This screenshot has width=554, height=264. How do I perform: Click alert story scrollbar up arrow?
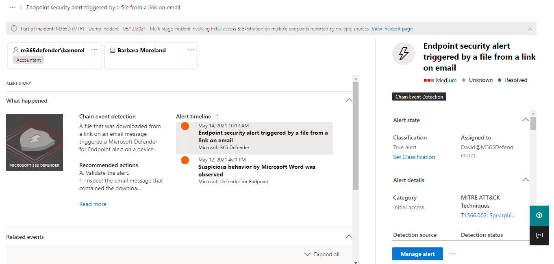pyautogui.click(x=356, y=79)
